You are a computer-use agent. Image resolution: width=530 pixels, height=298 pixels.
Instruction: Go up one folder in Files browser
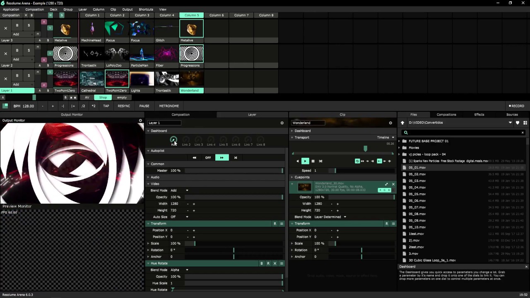point(402,123)
